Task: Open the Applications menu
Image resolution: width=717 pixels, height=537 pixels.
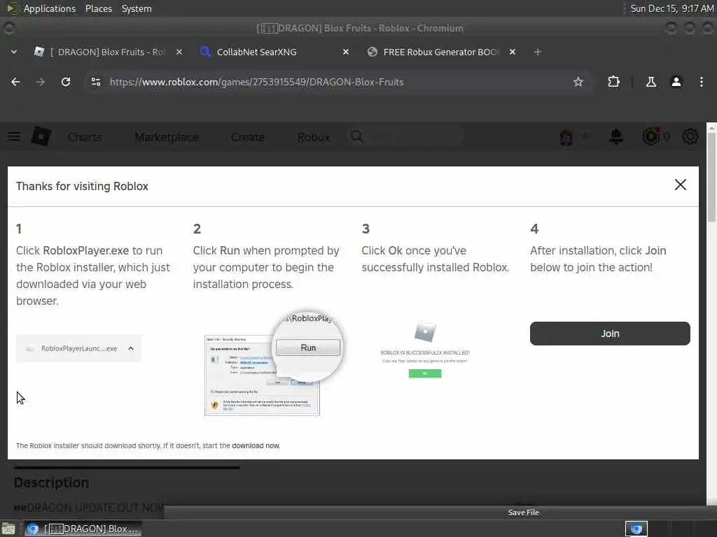Action: (x=41, y=8)
